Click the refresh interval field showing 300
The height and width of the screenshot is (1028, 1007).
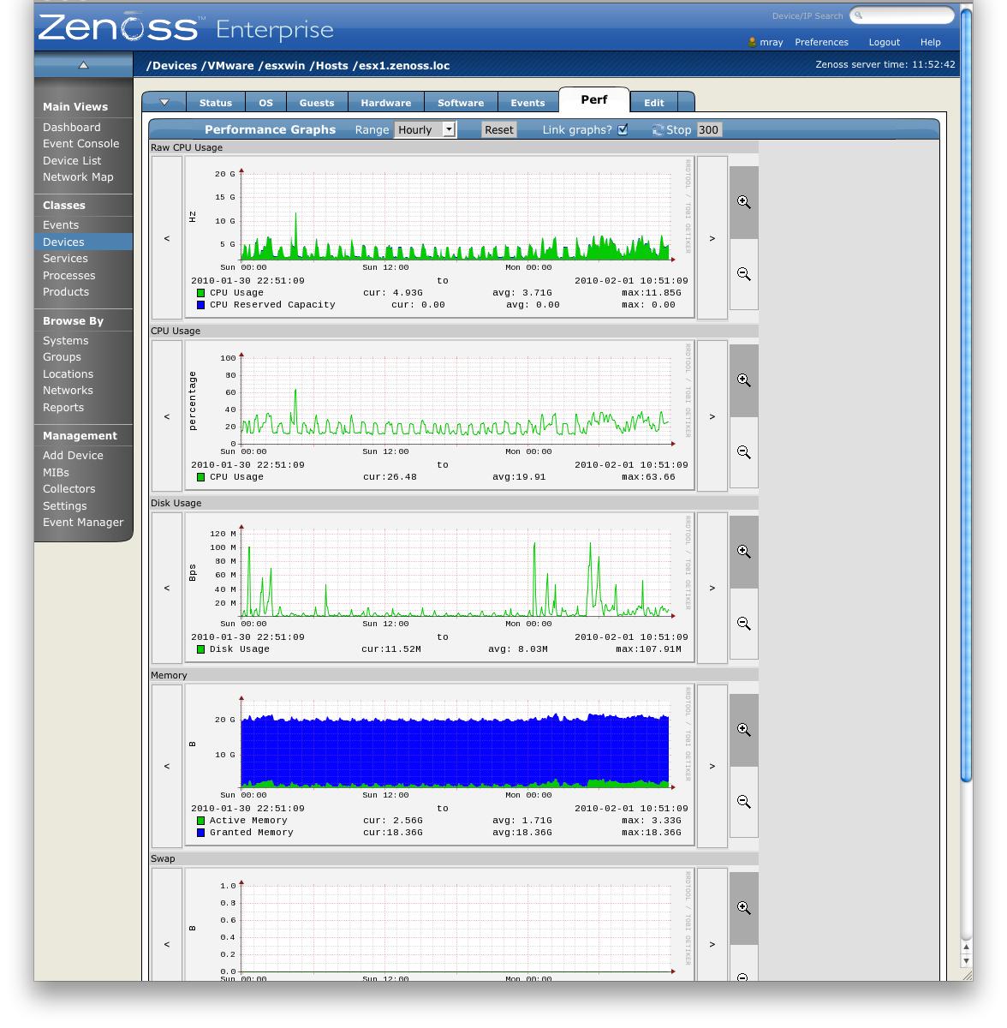pos(709,130)
